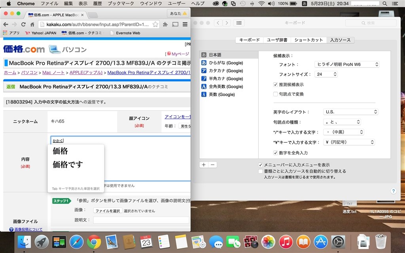Open Photos from the Dock
Viewport: 405px width, 253px height.
click(268, 242)
